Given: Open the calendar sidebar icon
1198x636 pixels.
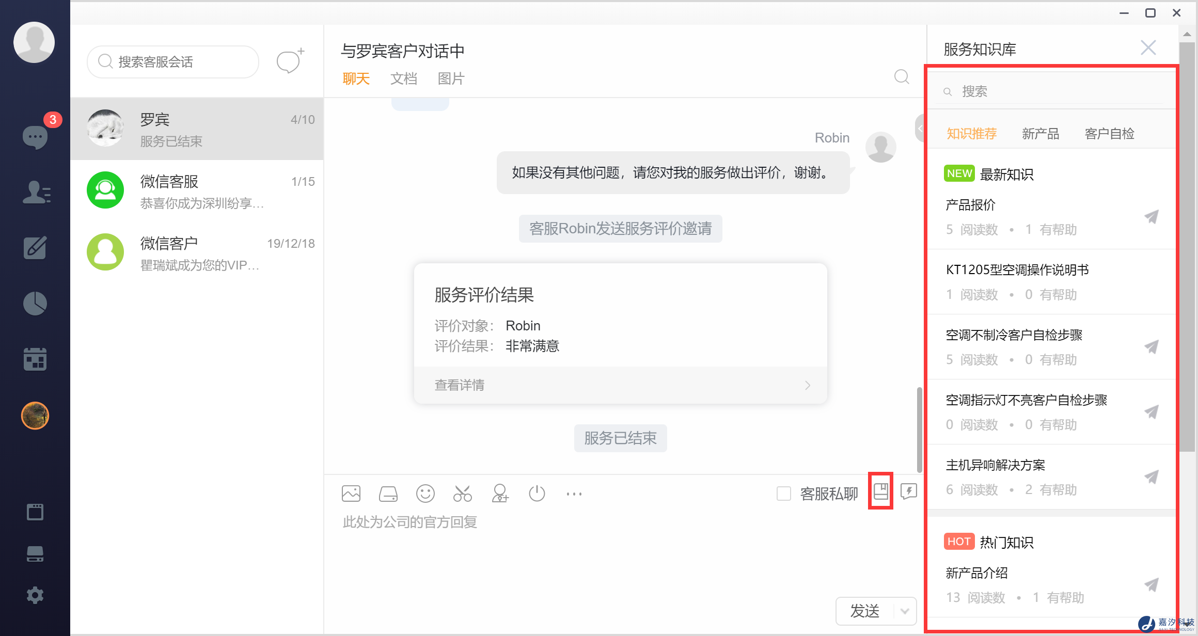Looking at the screenshot, I should (35, 359).
